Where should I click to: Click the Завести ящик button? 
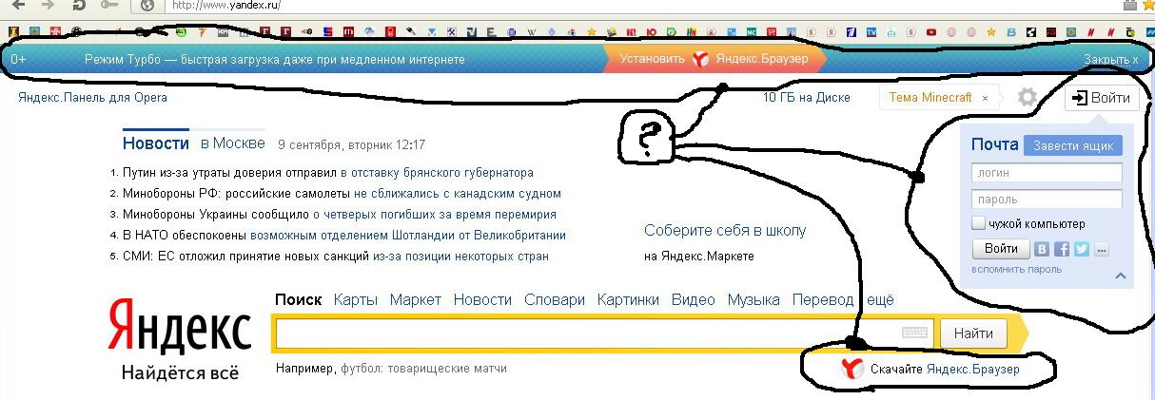point(1073,146)
